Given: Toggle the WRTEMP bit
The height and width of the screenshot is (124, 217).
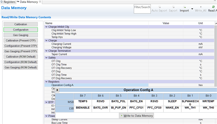Looking at the screenshot, I should (208, 103).
